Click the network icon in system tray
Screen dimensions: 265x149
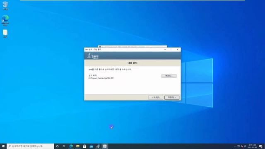click(238, 146)
